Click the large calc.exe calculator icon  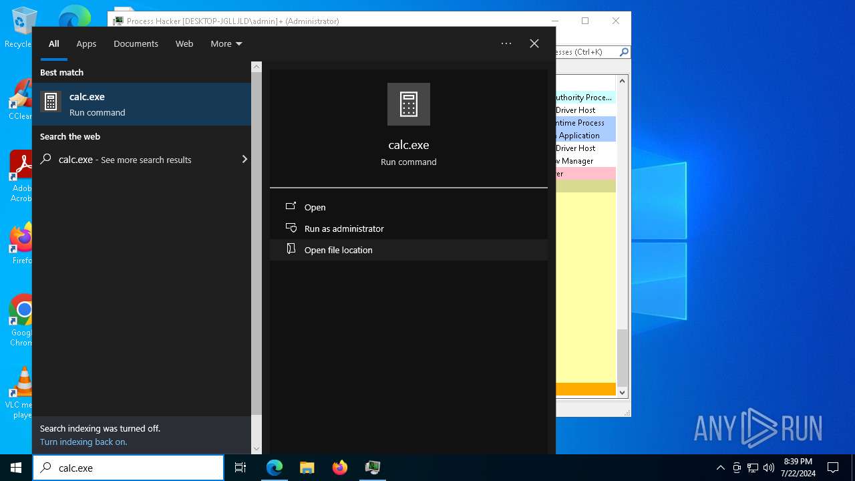click(x=409, y=104)
